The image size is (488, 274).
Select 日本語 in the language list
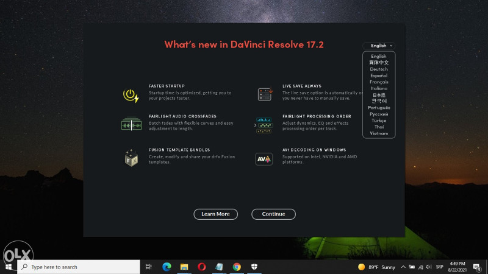click(x=379, y=95)
